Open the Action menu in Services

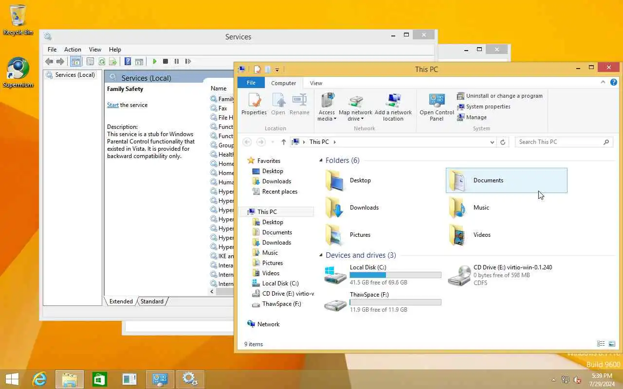pyautogui.click(x=73, y=50)
